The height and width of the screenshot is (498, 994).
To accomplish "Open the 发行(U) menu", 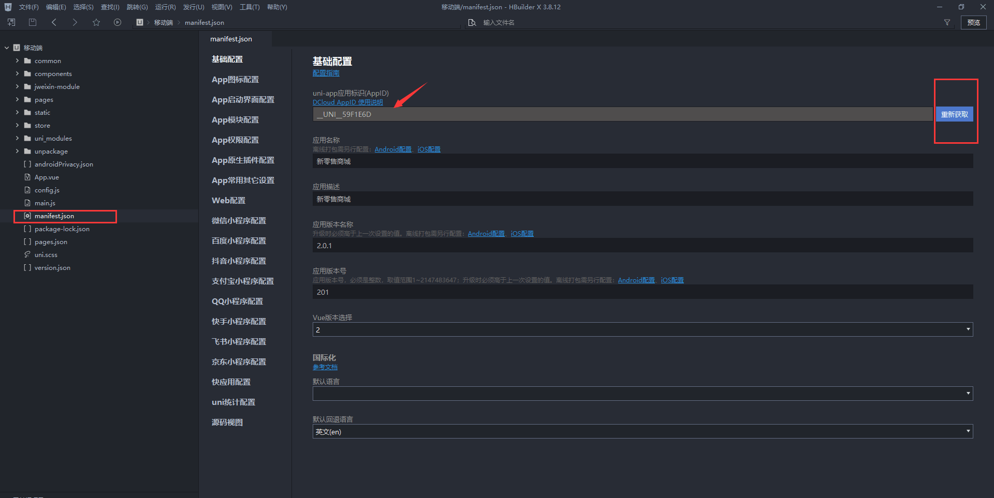I will point(194,7).
